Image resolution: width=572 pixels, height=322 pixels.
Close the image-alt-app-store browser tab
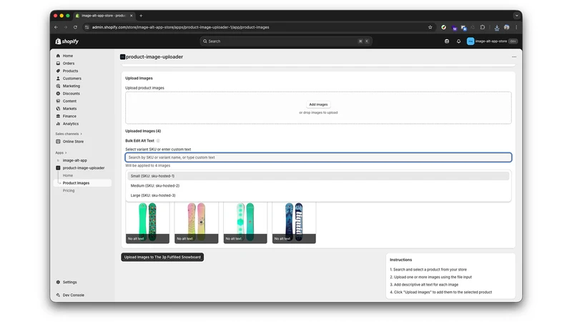point(132,16)
